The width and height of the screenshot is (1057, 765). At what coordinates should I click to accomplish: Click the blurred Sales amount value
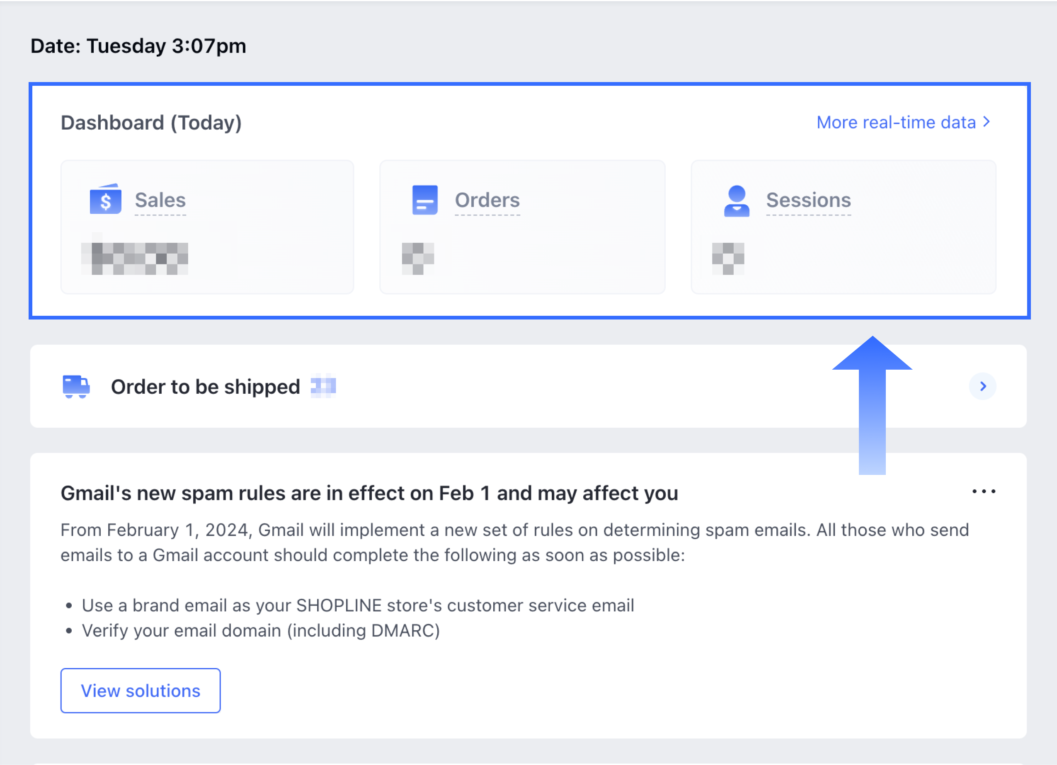coord(135,259)
